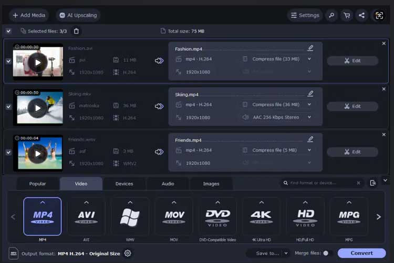
Task: Click the output format file icon at bottom left
Action: pos(14,254)
